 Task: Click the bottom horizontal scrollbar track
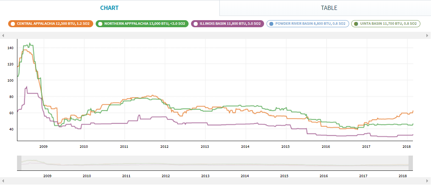216,181
